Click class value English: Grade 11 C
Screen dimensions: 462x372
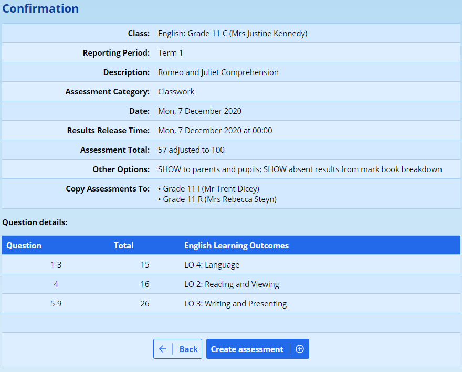232,34
